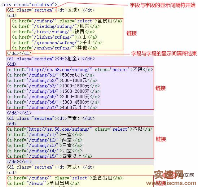Viewport: 198px width, 187px height.
Task: Click the 不限 line under 租金
Action: coord(80,70)
